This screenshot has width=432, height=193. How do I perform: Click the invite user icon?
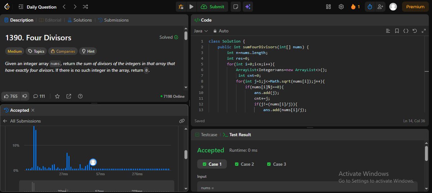click(380, 6)
